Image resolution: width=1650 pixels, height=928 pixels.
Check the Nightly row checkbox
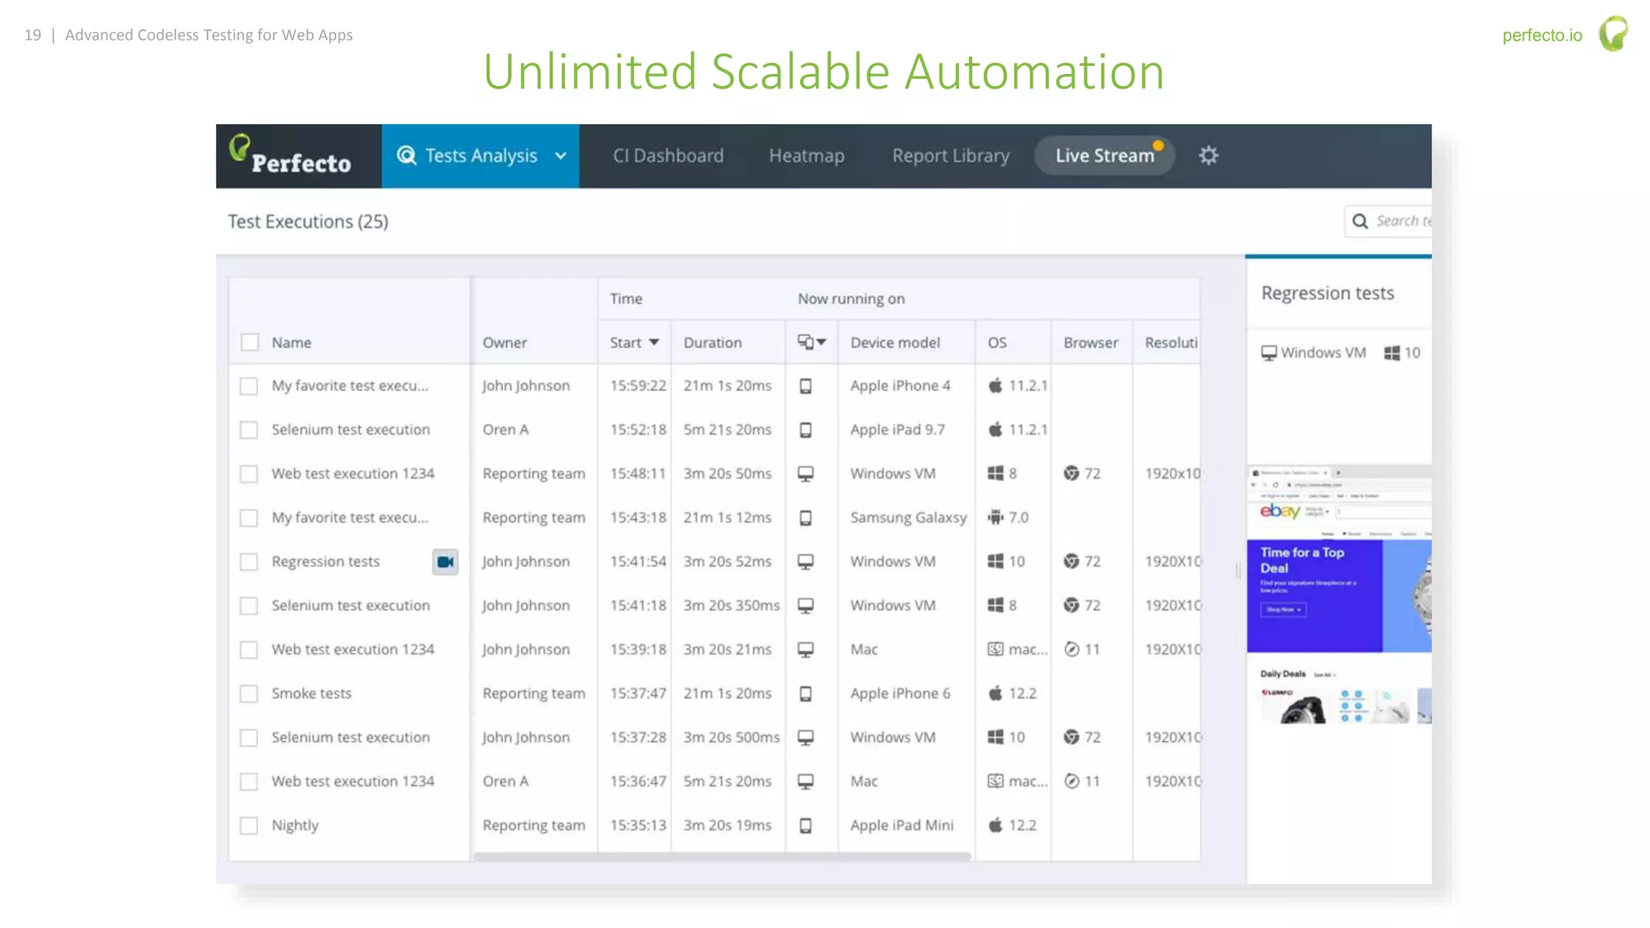click(249, 826)
